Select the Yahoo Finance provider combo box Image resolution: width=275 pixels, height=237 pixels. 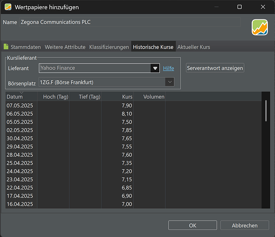tap(99, 68)
